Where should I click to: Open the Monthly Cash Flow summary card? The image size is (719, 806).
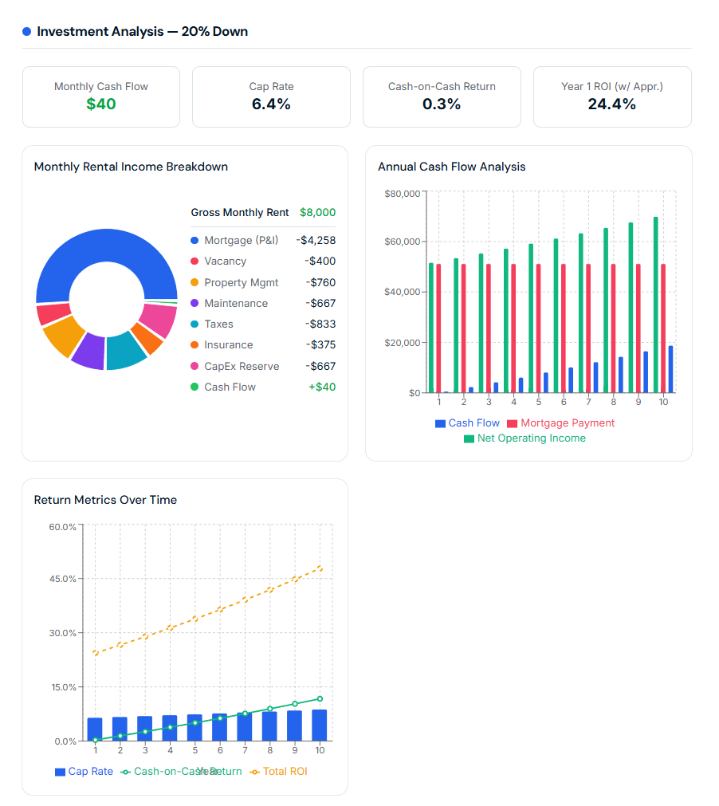coord(101,96)
